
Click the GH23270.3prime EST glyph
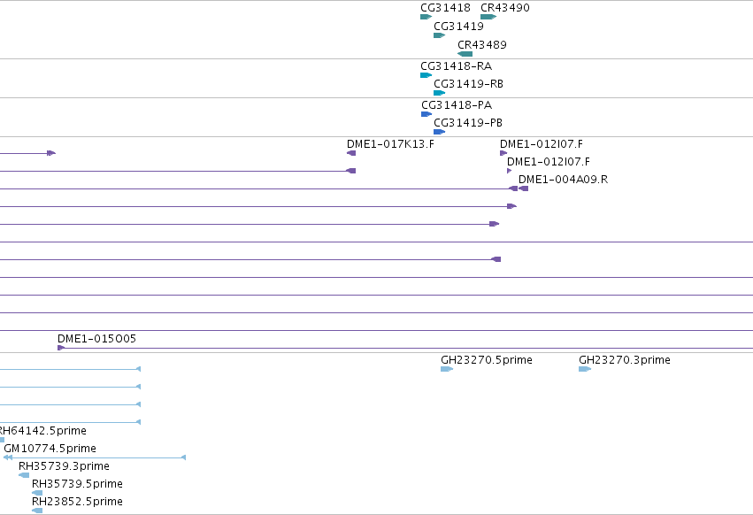click(x=585, y=369)
